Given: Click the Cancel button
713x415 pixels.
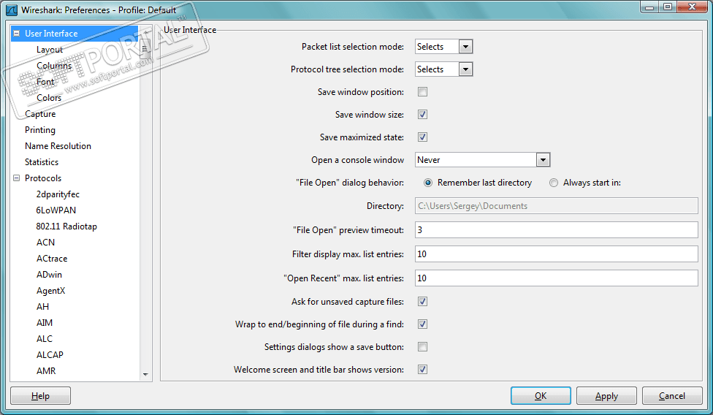Looking at the screenshot, I should click(672, 395).
